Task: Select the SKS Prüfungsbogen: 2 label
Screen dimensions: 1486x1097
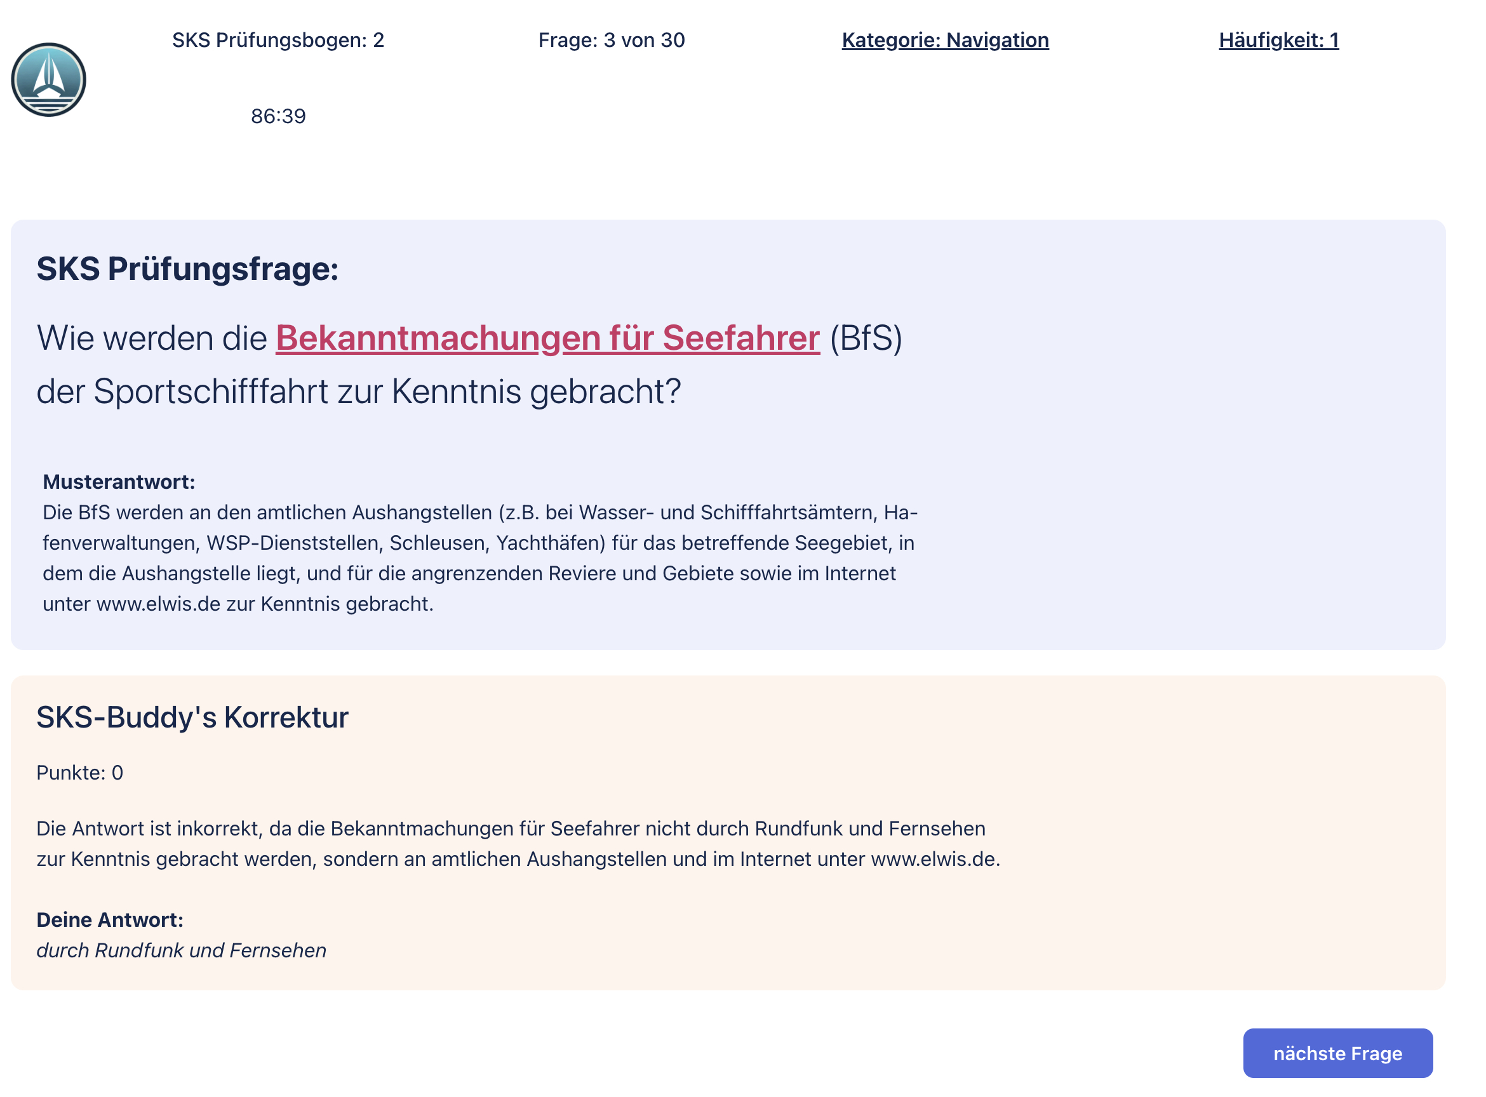Action: coord(278,41)
